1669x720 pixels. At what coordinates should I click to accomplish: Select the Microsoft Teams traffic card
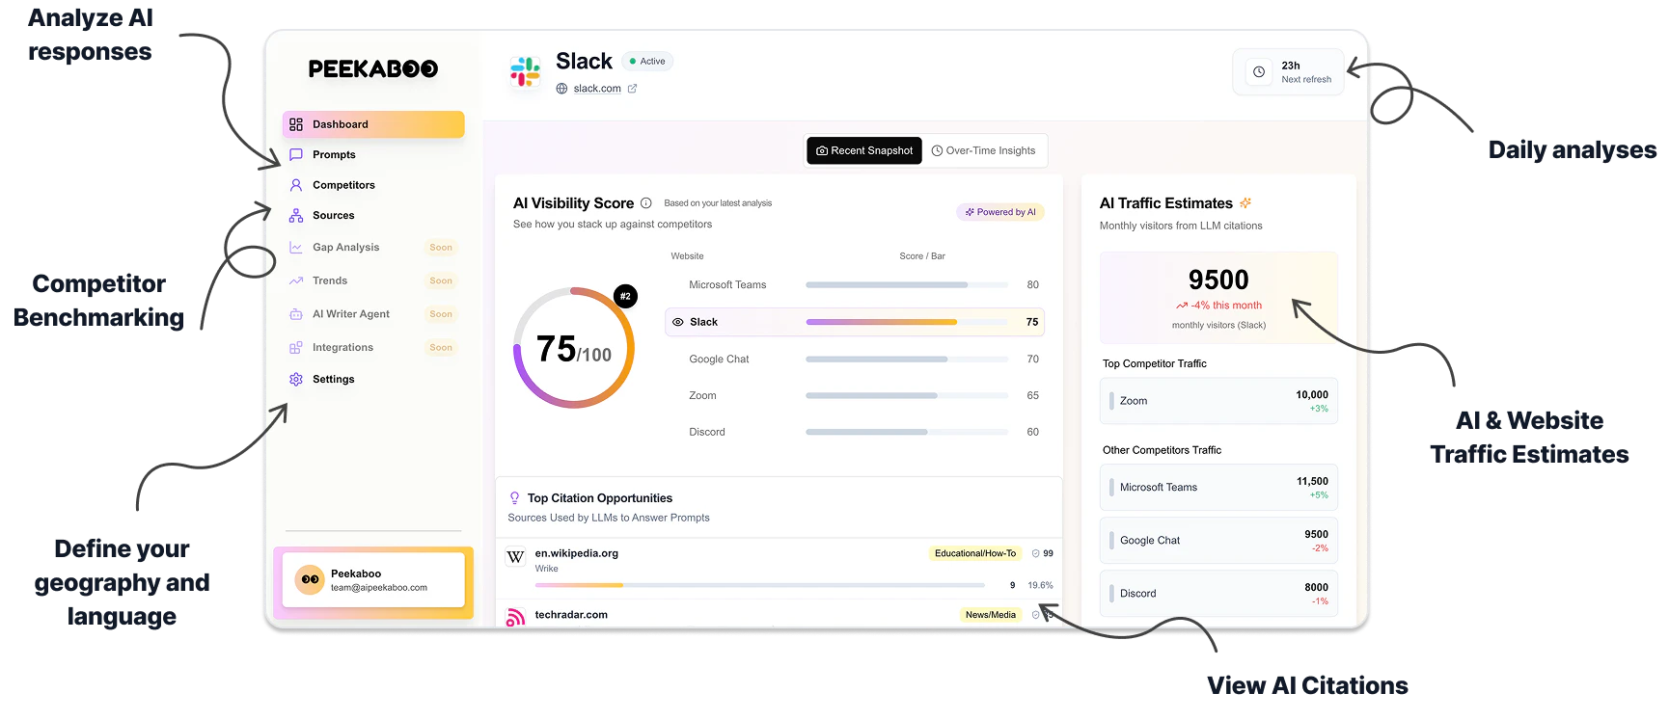(1218, 488)
